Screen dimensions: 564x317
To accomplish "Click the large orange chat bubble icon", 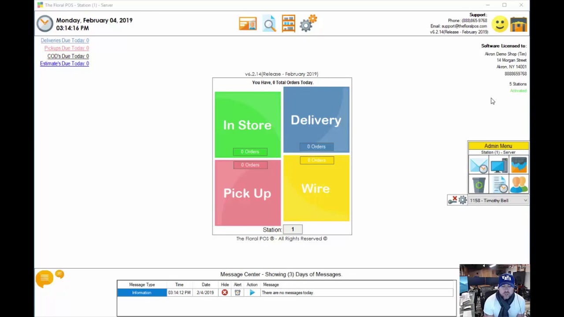I will (45, 279).
